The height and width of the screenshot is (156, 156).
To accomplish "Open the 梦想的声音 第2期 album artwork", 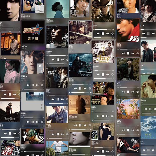I will [33, 32].
